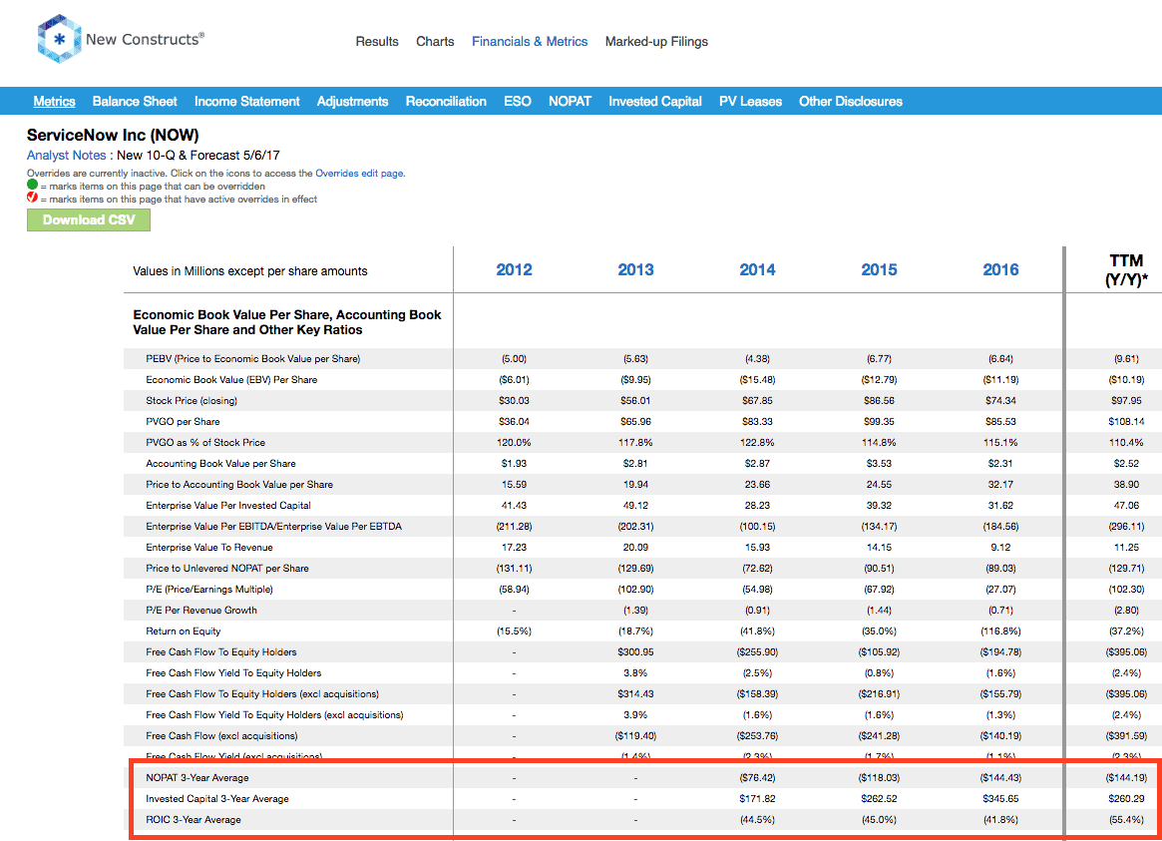Viewport: 1162px width, 841px height.
Task: Open the Charts page
Action: tap(435, 42)
